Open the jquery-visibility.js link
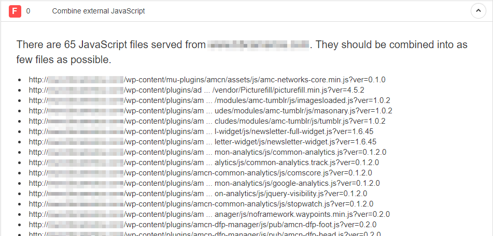 pyautogui.click(x=198, y=194)
